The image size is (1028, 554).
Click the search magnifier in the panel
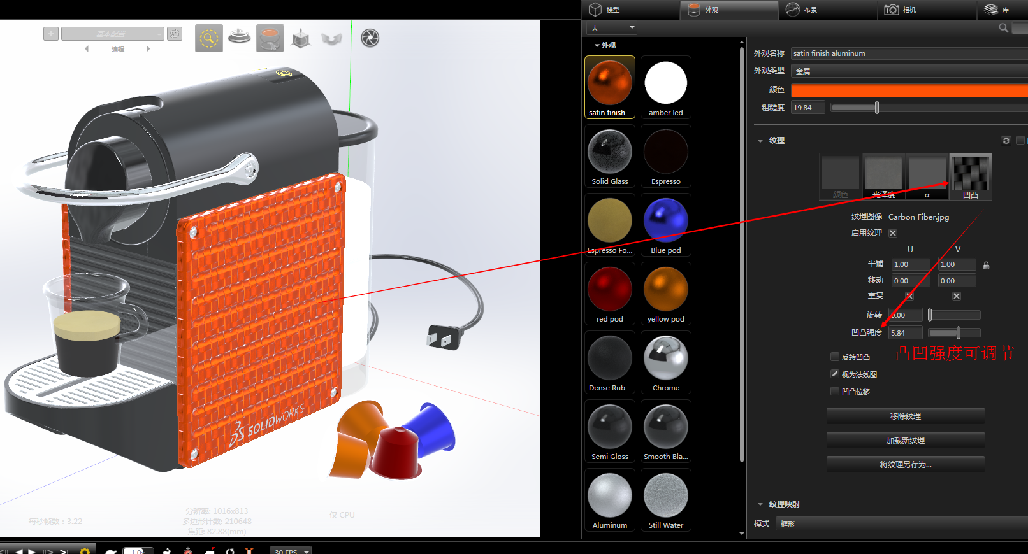(1003, 28)
